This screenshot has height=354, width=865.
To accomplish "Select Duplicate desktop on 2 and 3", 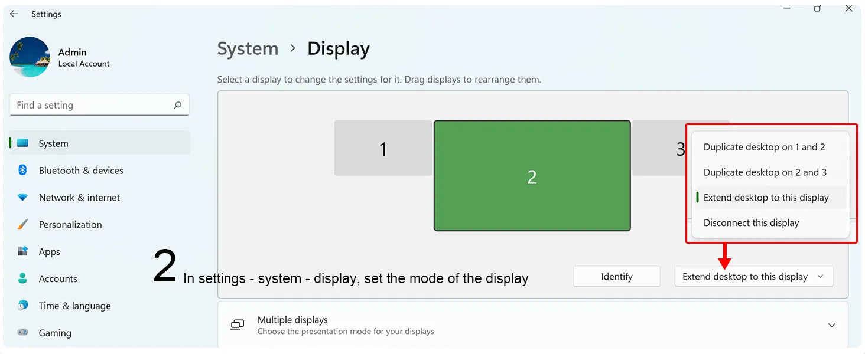I will click(x=765, y=172).
